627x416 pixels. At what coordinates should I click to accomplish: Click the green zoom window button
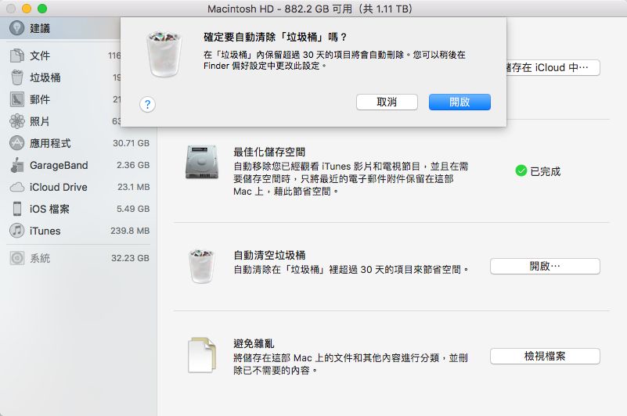tap(42, 9)
